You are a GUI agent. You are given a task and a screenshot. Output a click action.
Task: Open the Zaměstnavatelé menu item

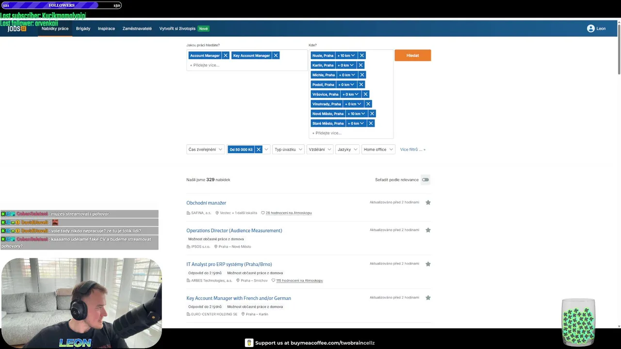click(137, 29)
